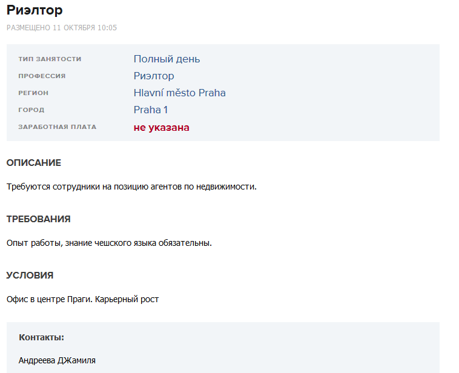Image resolution: width=459 pixels, height=373 pixels.
Task: Click the Czech language requirement text
Action: coord(109,243)
